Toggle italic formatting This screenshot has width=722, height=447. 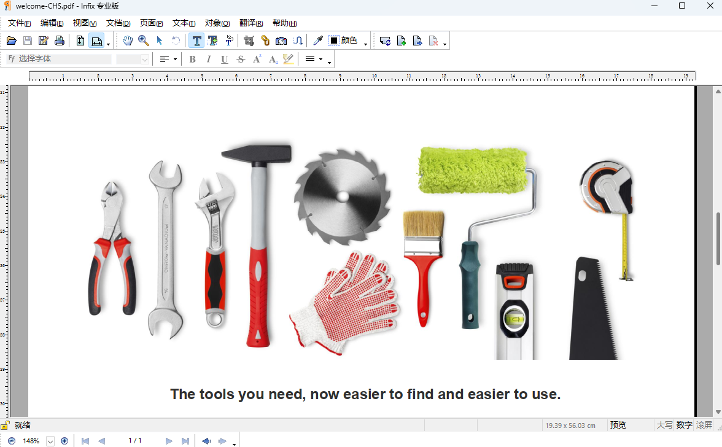(x=208, y=59)
